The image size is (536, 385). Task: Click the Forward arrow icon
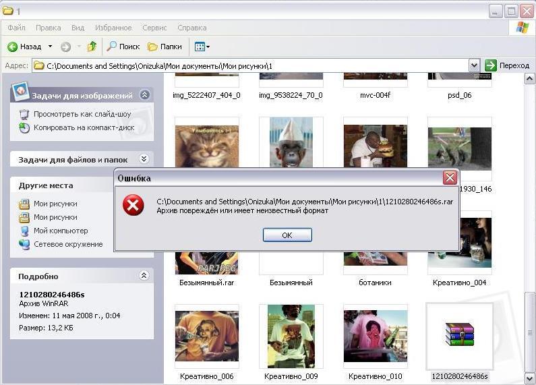click(65, 47)
